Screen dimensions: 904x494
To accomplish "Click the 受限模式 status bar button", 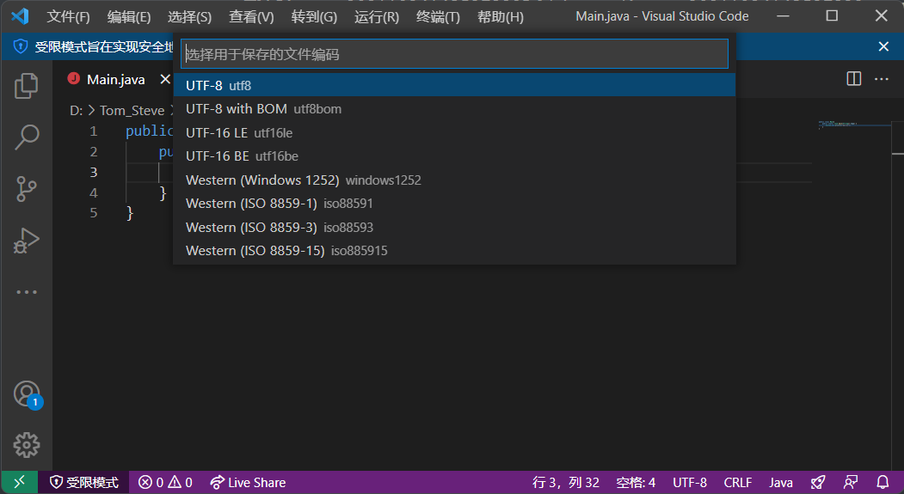I will coord(83,482).
